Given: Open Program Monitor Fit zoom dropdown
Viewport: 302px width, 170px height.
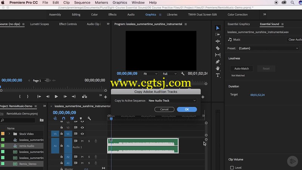Looking at the screenshot, I should [150, 74].
